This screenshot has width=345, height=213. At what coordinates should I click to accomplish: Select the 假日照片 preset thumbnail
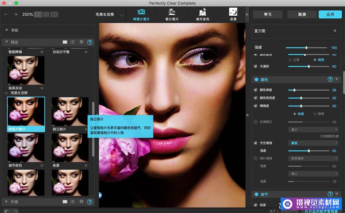(x=70, y=112)
